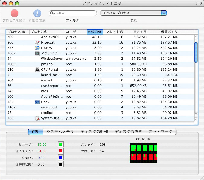Click the magnifier icon in Filter field

tap(53, 13)
